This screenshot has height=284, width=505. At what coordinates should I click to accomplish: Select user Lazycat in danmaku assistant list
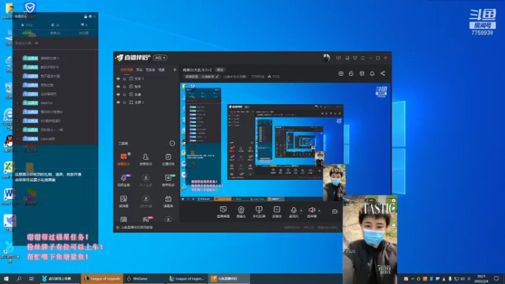click(x=48, y=139)
